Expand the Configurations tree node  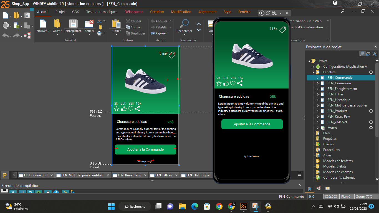pyautogui.click(x=314, y=67)
